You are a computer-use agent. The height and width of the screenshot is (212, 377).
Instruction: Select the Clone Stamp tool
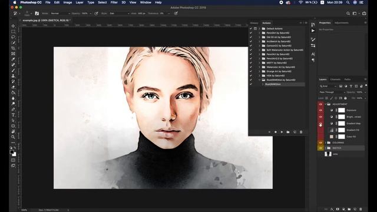pos(13,76)
